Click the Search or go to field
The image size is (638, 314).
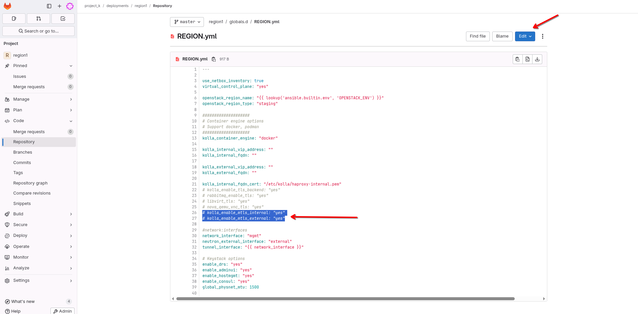click(38, 31)
